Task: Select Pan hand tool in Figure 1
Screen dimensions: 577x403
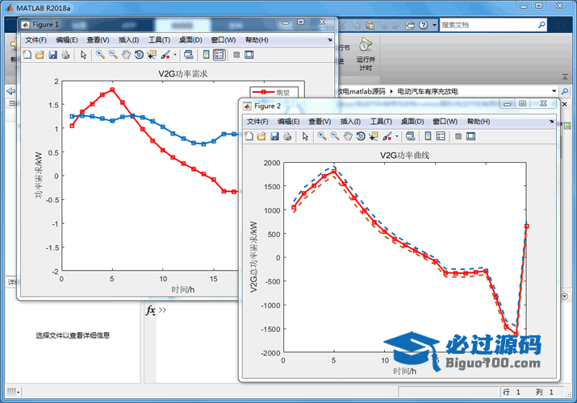Action: [126, 55]
